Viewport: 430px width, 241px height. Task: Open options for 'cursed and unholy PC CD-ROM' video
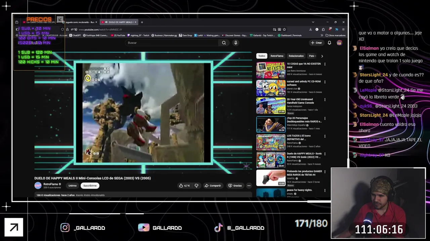[325, 82]
